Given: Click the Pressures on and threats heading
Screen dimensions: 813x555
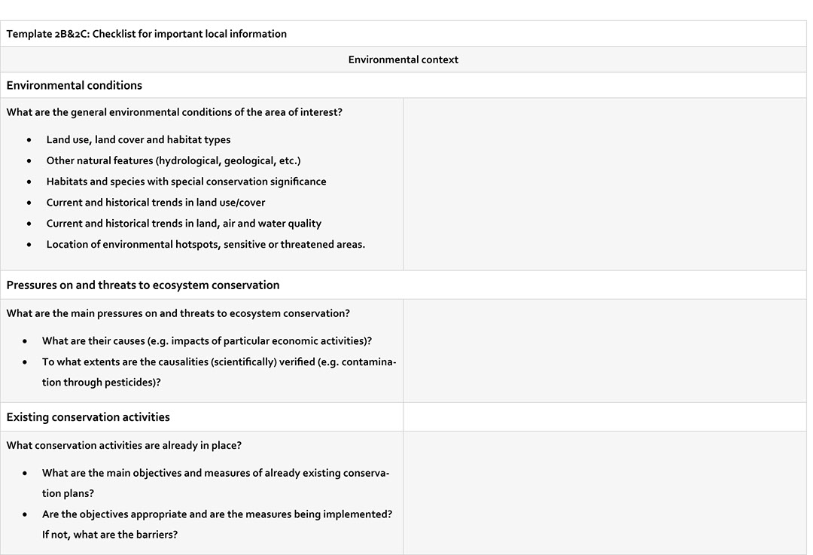Looking at the screenshot, I should click(143, 285).
